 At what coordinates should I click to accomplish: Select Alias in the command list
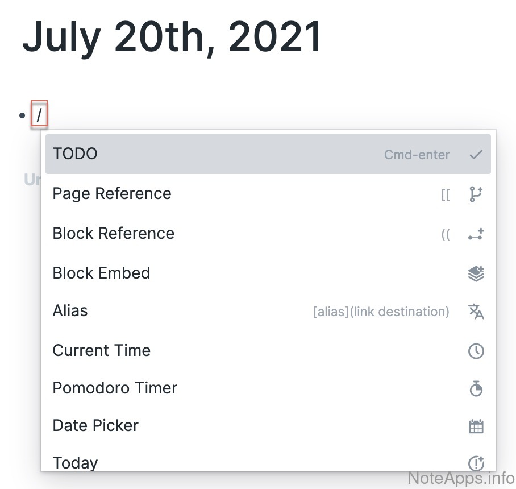pyautogui.click(x=70, y=311)
